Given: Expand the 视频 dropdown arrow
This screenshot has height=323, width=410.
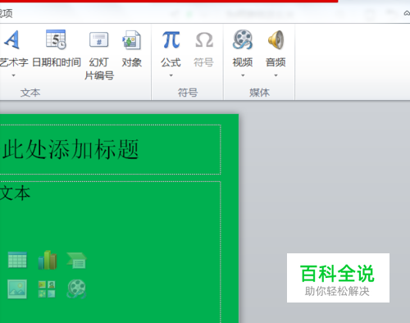Looking at the screenshot, I should [243, 75].
